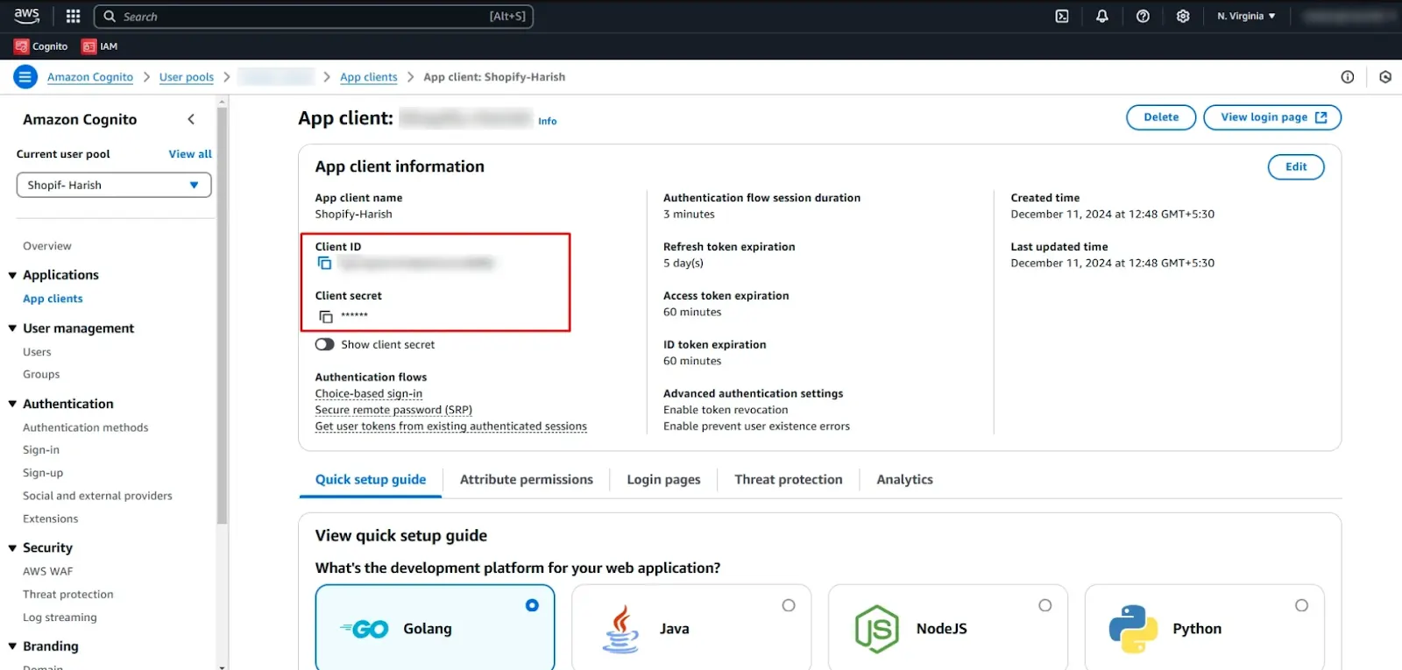
Task: Click the side navigation scrollbar
Action: click(223, 315)
